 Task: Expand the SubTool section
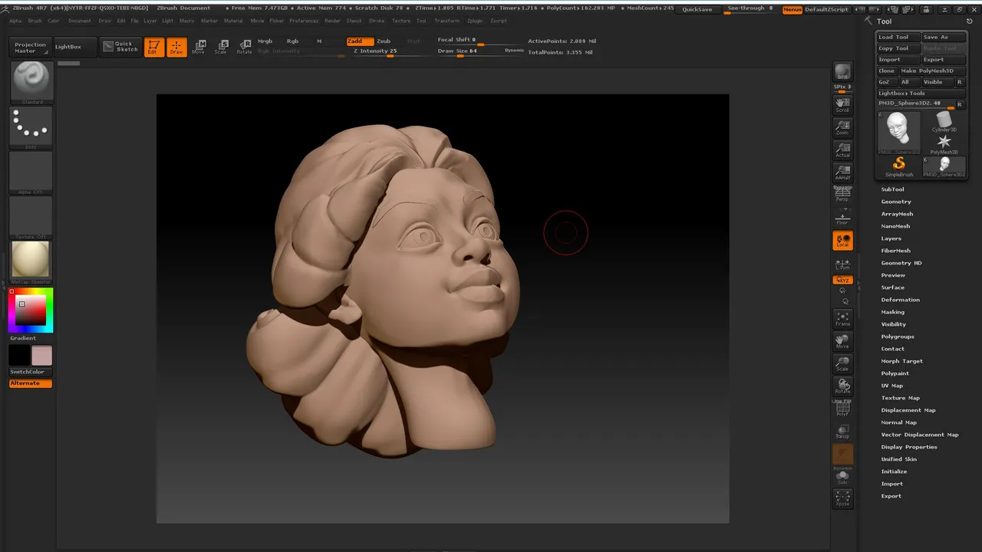[892, 189]
